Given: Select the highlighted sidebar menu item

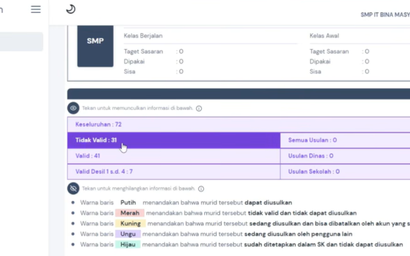Looking at the screenshot, I should pyautogui.click(x=21, y=42).
